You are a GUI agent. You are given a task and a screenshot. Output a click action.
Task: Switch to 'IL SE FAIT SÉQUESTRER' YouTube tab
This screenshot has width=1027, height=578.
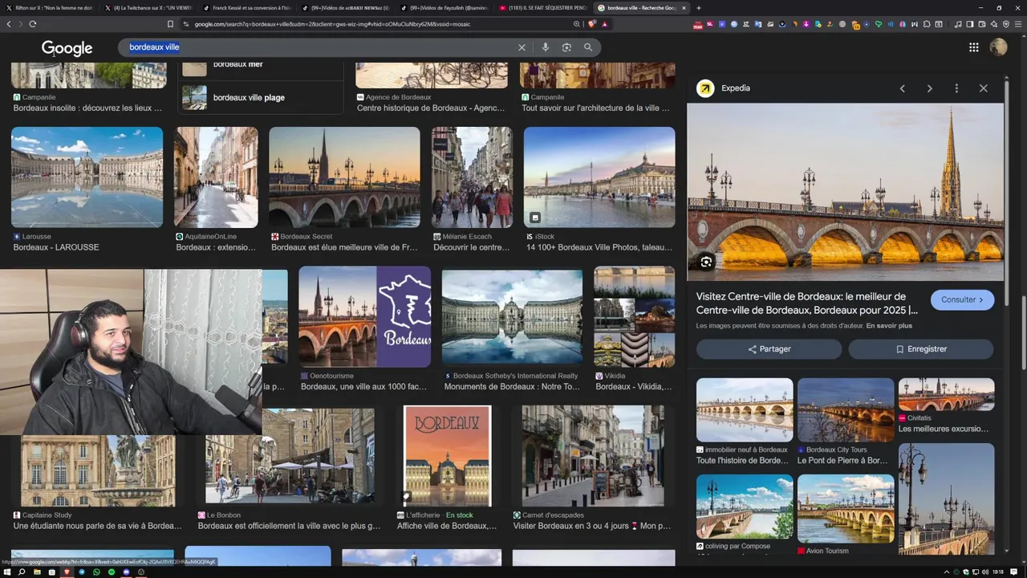pyautogui.click(x=544, y=8)
